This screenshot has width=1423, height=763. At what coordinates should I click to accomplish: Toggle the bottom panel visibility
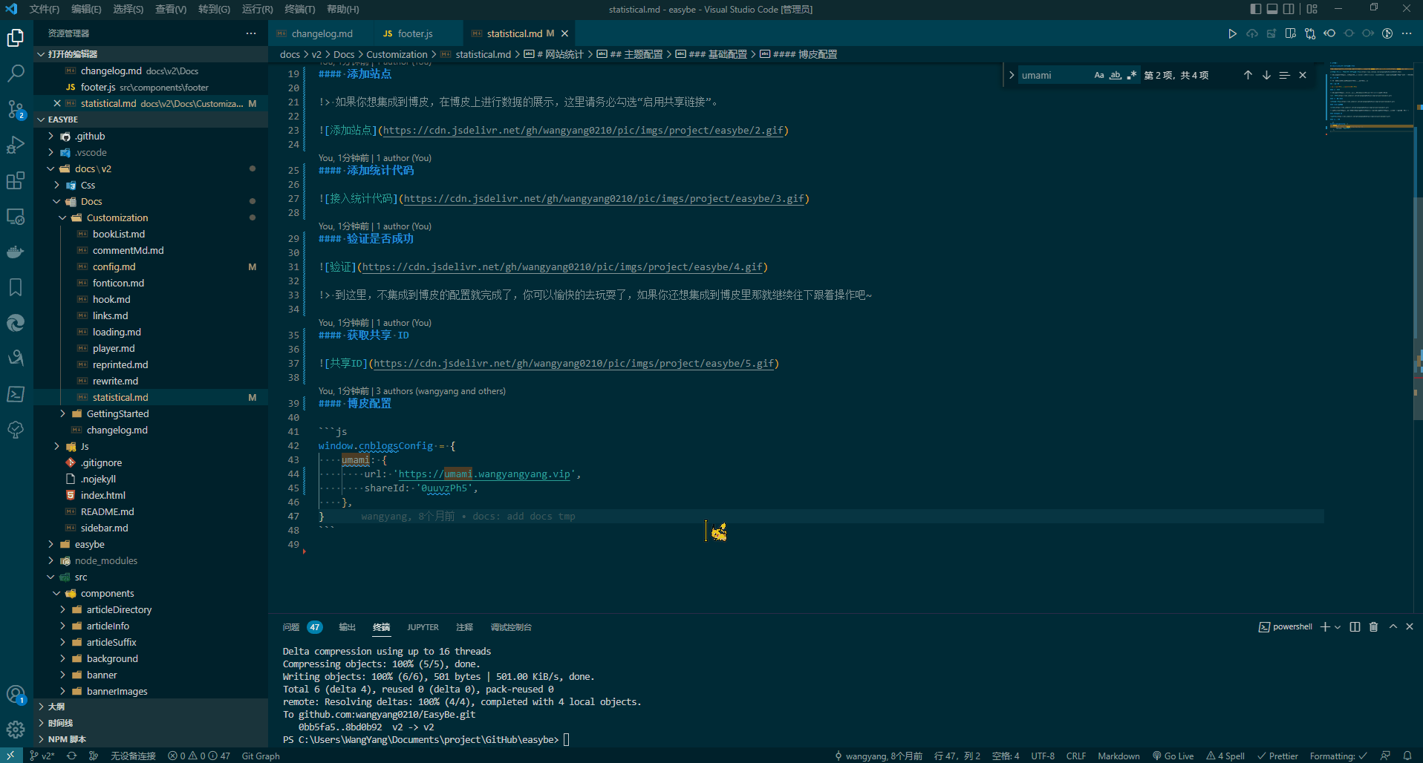1272,9
